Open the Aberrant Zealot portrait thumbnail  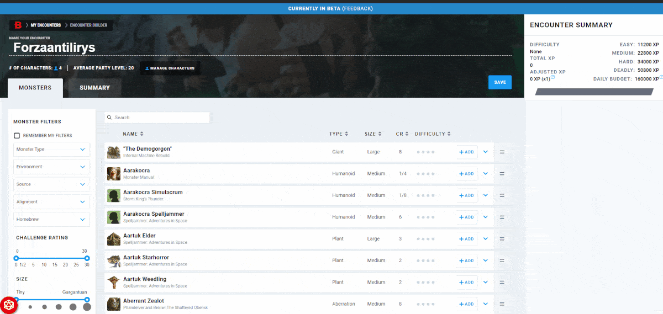click(114, 304)
